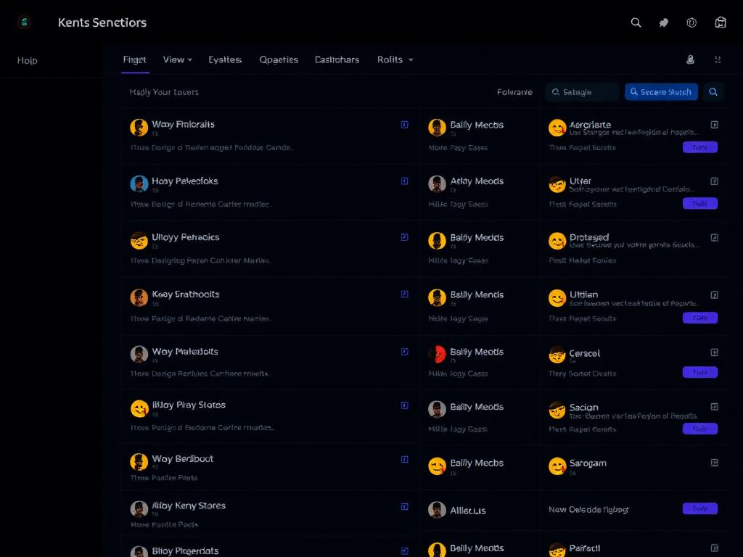Toggle the checkbox icon on Keay Srathooits row
Screen dimensions: 743x557
pyautogui.click(x=405, y=294)
